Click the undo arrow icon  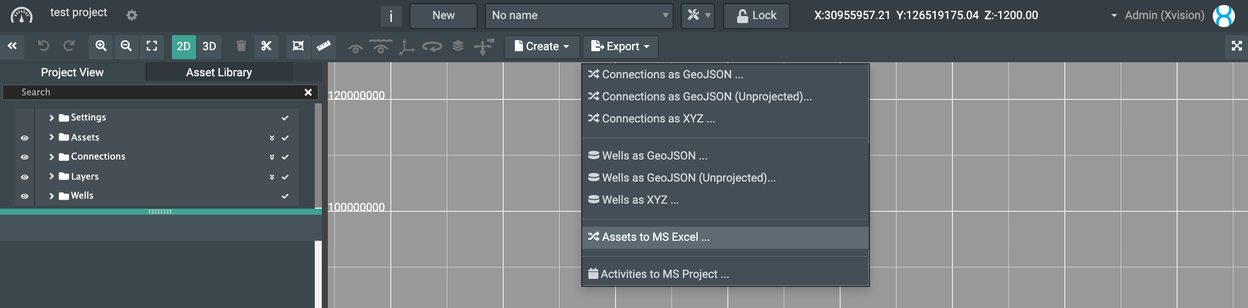tap(44, 46)
